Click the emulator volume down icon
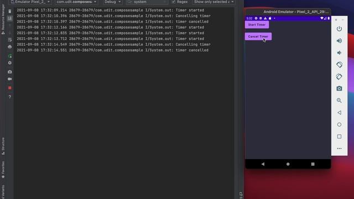The width and height of the screenshot is (354, 199). 339,53
